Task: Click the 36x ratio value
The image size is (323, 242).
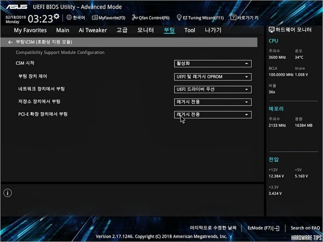Action: tap(272, 92)
